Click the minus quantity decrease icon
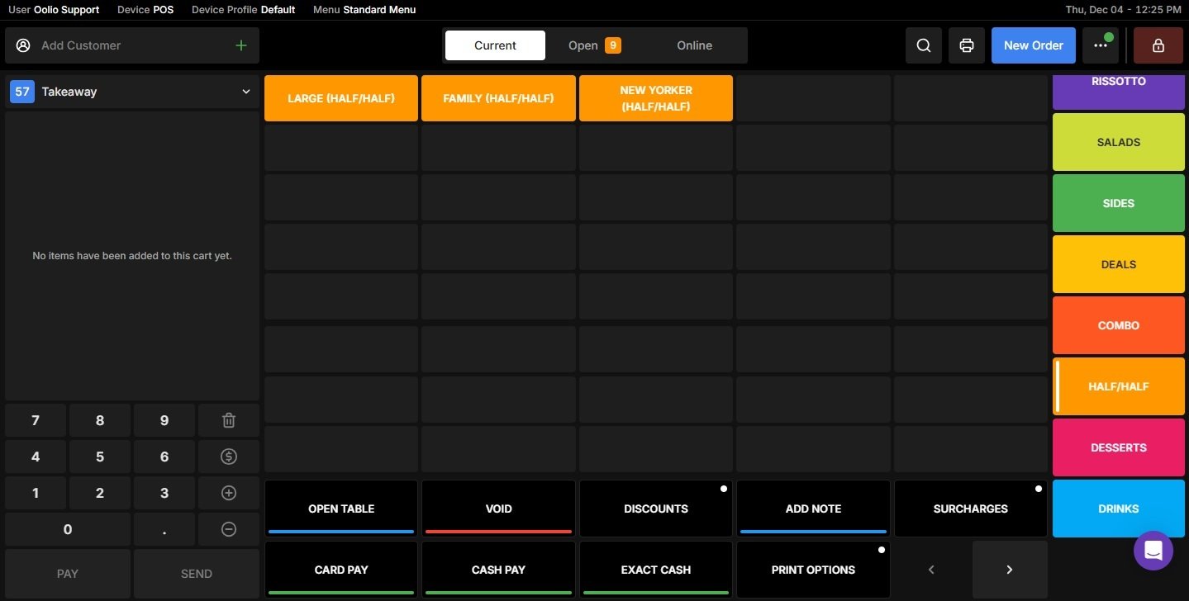Screen dimensions: 1189x601 (x=229, y=529)
